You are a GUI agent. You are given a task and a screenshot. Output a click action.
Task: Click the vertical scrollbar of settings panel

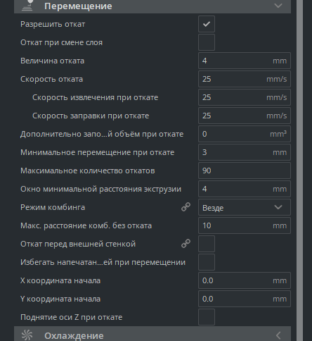point(299,170)
